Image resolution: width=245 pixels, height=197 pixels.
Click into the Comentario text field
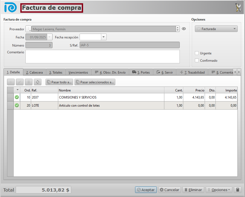click(x=102, y=56)
